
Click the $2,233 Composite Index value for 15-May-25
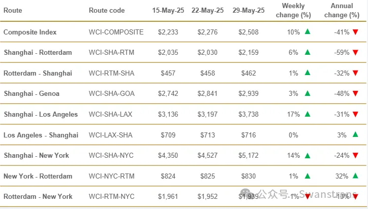click(168, 32)
